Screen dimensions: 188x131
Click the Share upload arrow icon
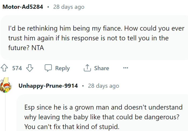87,68
